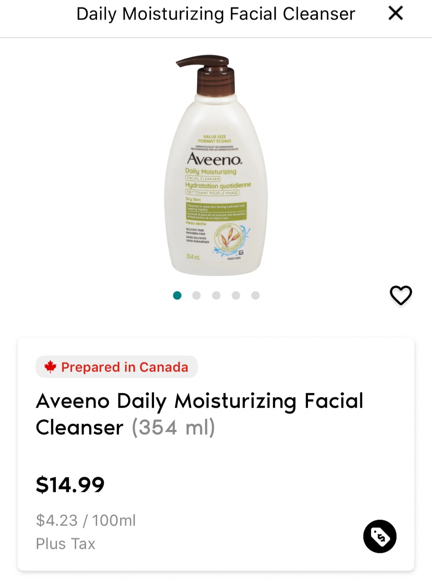
Task: Tap the red maple leaf icon
Action: click(x=51, y=367)
